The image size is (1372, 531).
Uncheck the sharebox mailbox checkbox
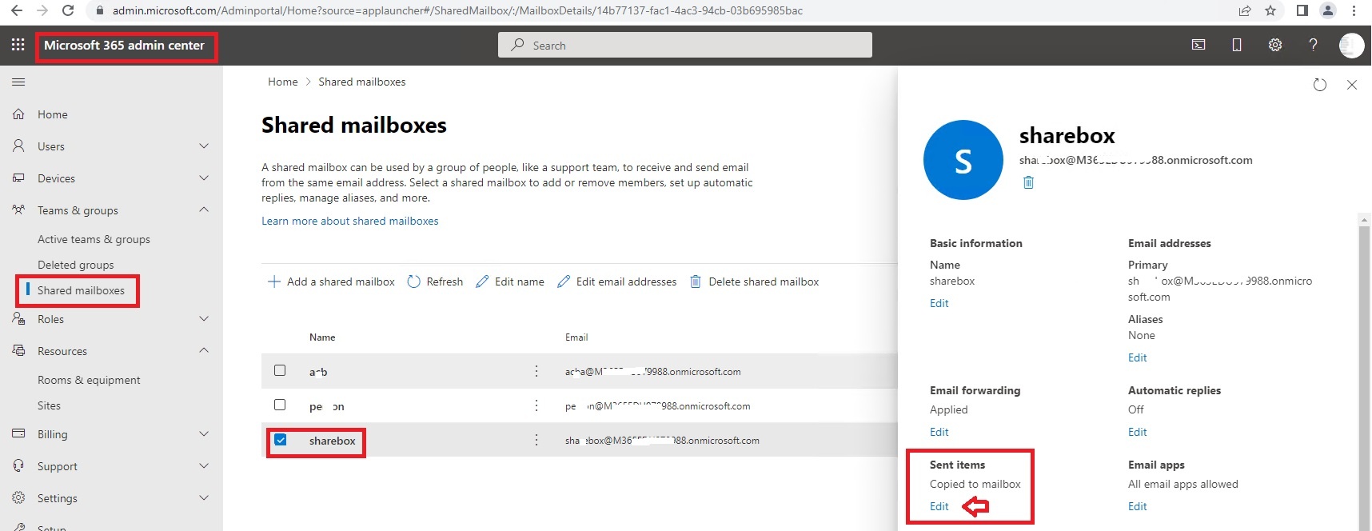pos(281,440)
